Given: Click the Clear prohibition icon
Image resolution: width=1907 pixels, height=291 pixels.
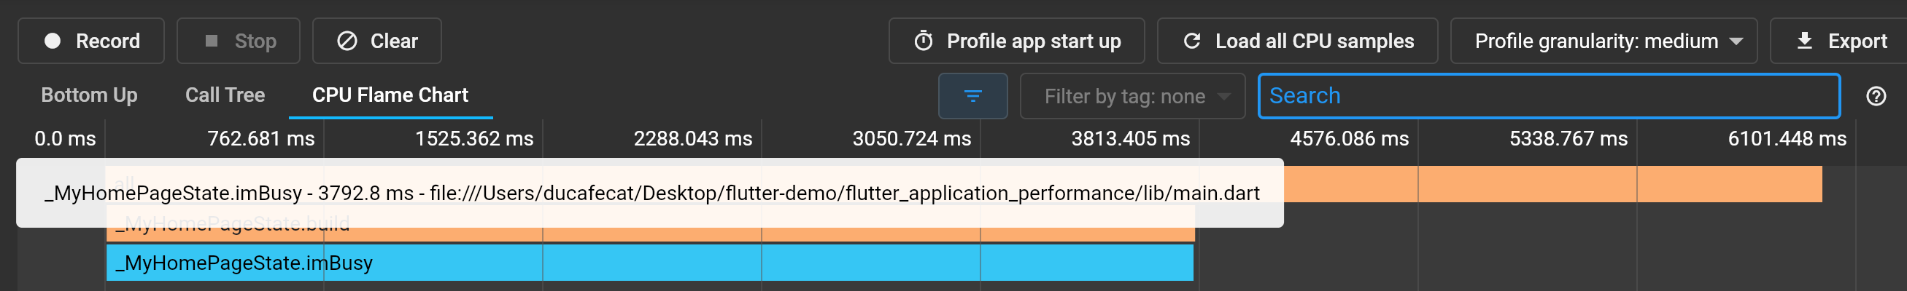Looking at the screenshot, I should pyautogui.click(x=347, y=41).
